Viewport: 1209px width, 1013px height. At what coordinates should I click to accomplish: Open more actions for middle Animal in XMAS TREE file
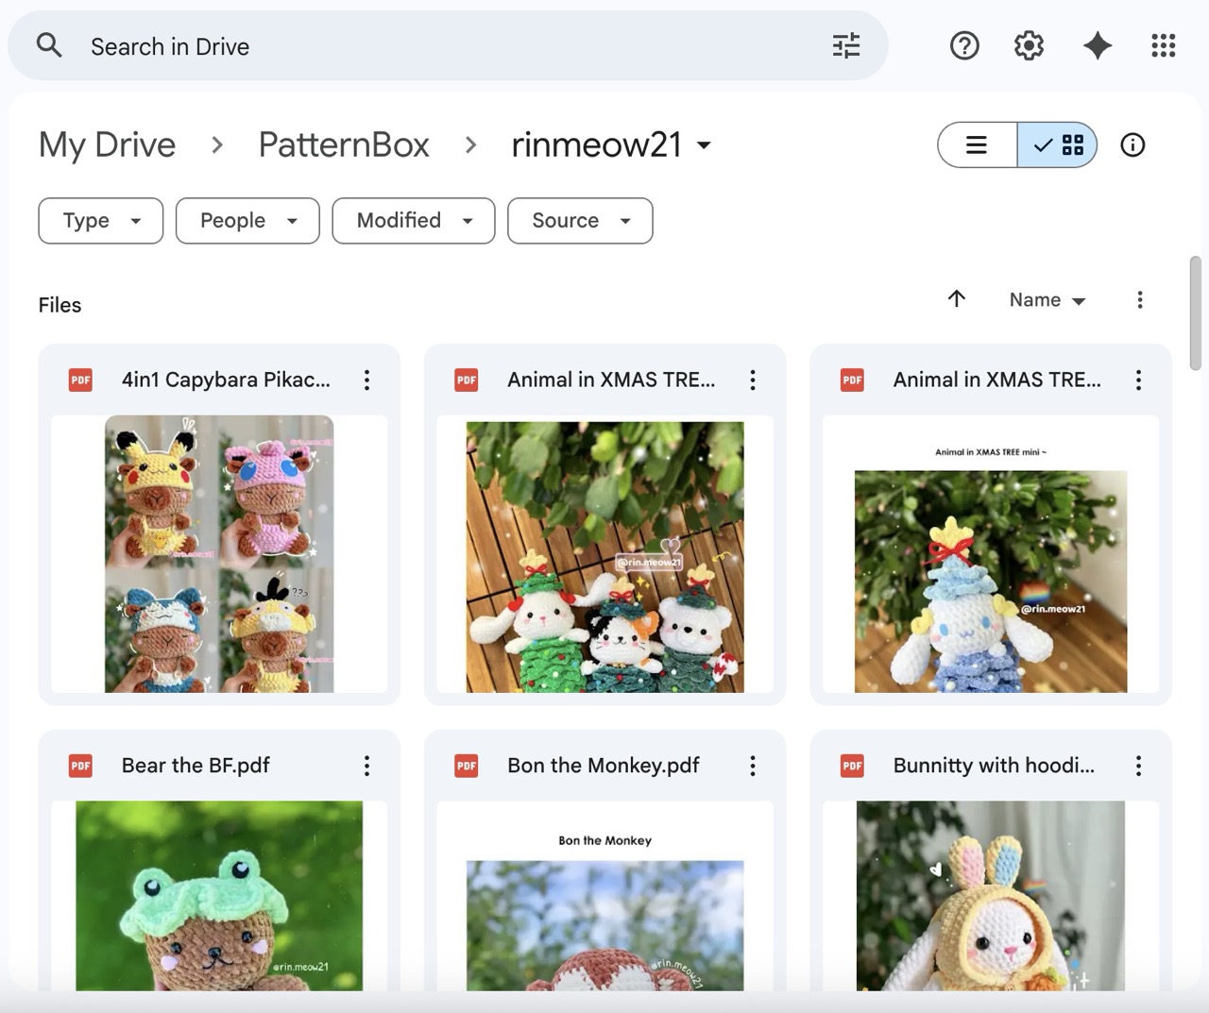click(x=753, y=380)
